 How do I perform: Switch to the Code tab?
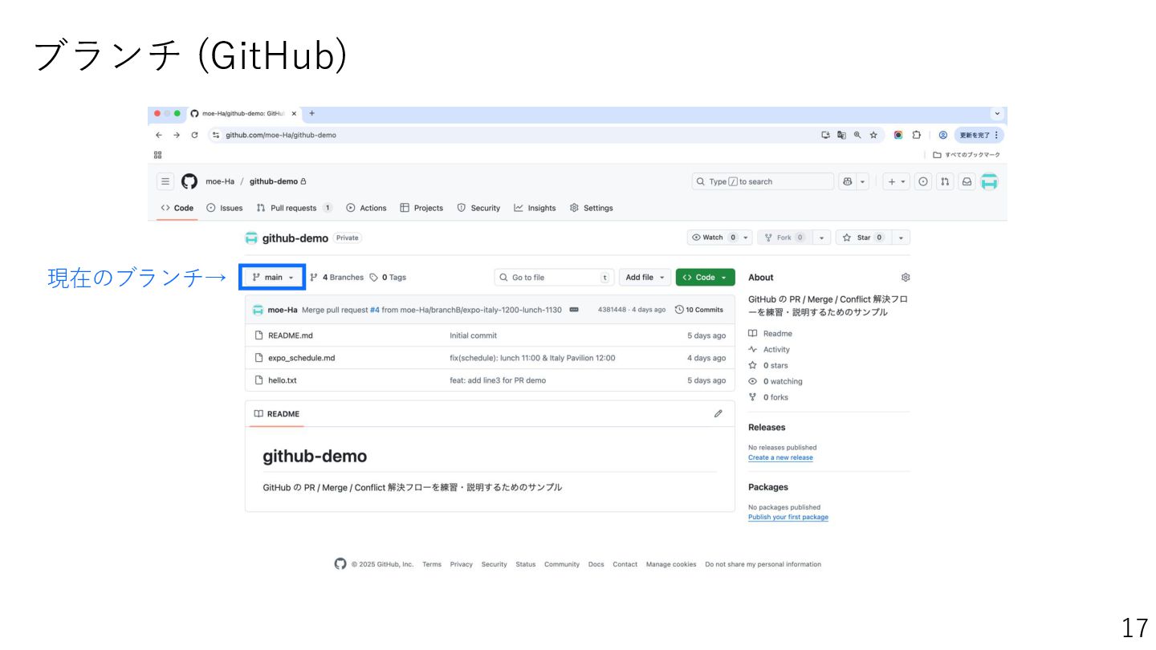pyautogui.click(x=177, y=208)
